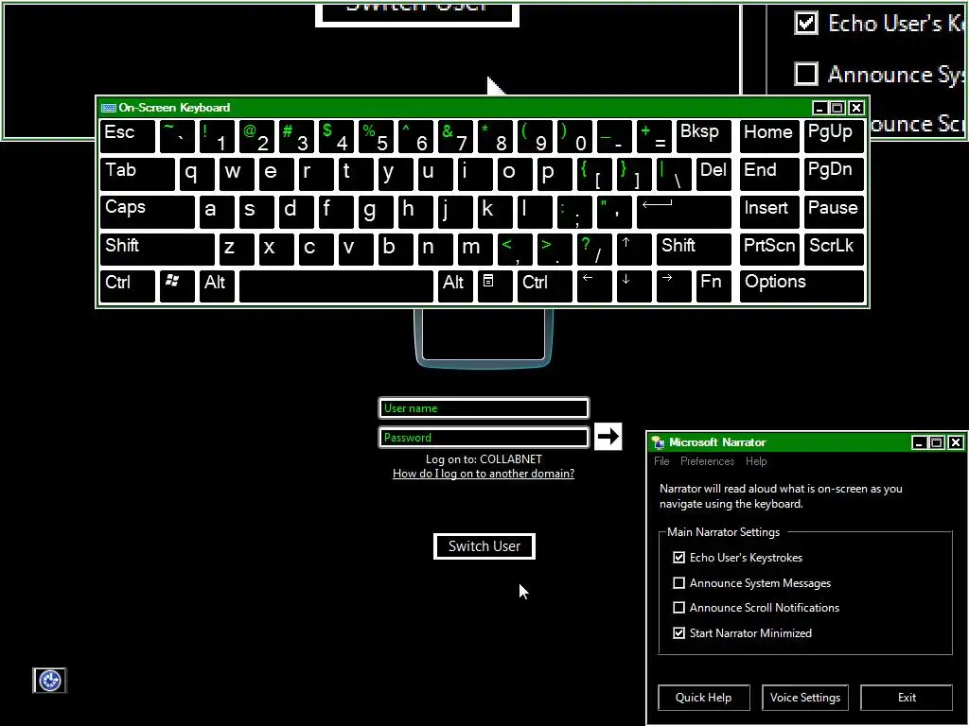Click the On-Screen Keyboard title icon
This screenshot has width=969, height=726.
pos(109,108)
